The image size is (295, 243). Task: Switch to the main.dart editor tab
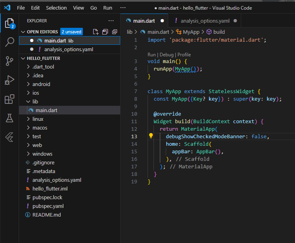point(144,21)
